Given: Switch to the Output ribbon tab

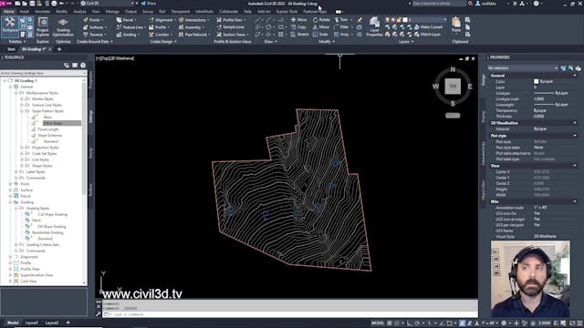Looking at the screenshot, I should (130, 12).
